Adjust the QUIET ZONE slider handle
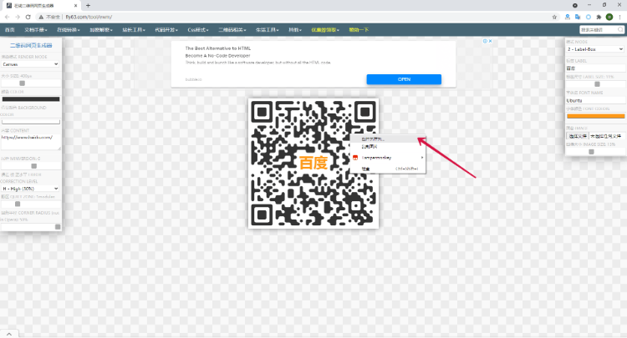The width and height of the screenshot is (627, 338). [18, 204]
